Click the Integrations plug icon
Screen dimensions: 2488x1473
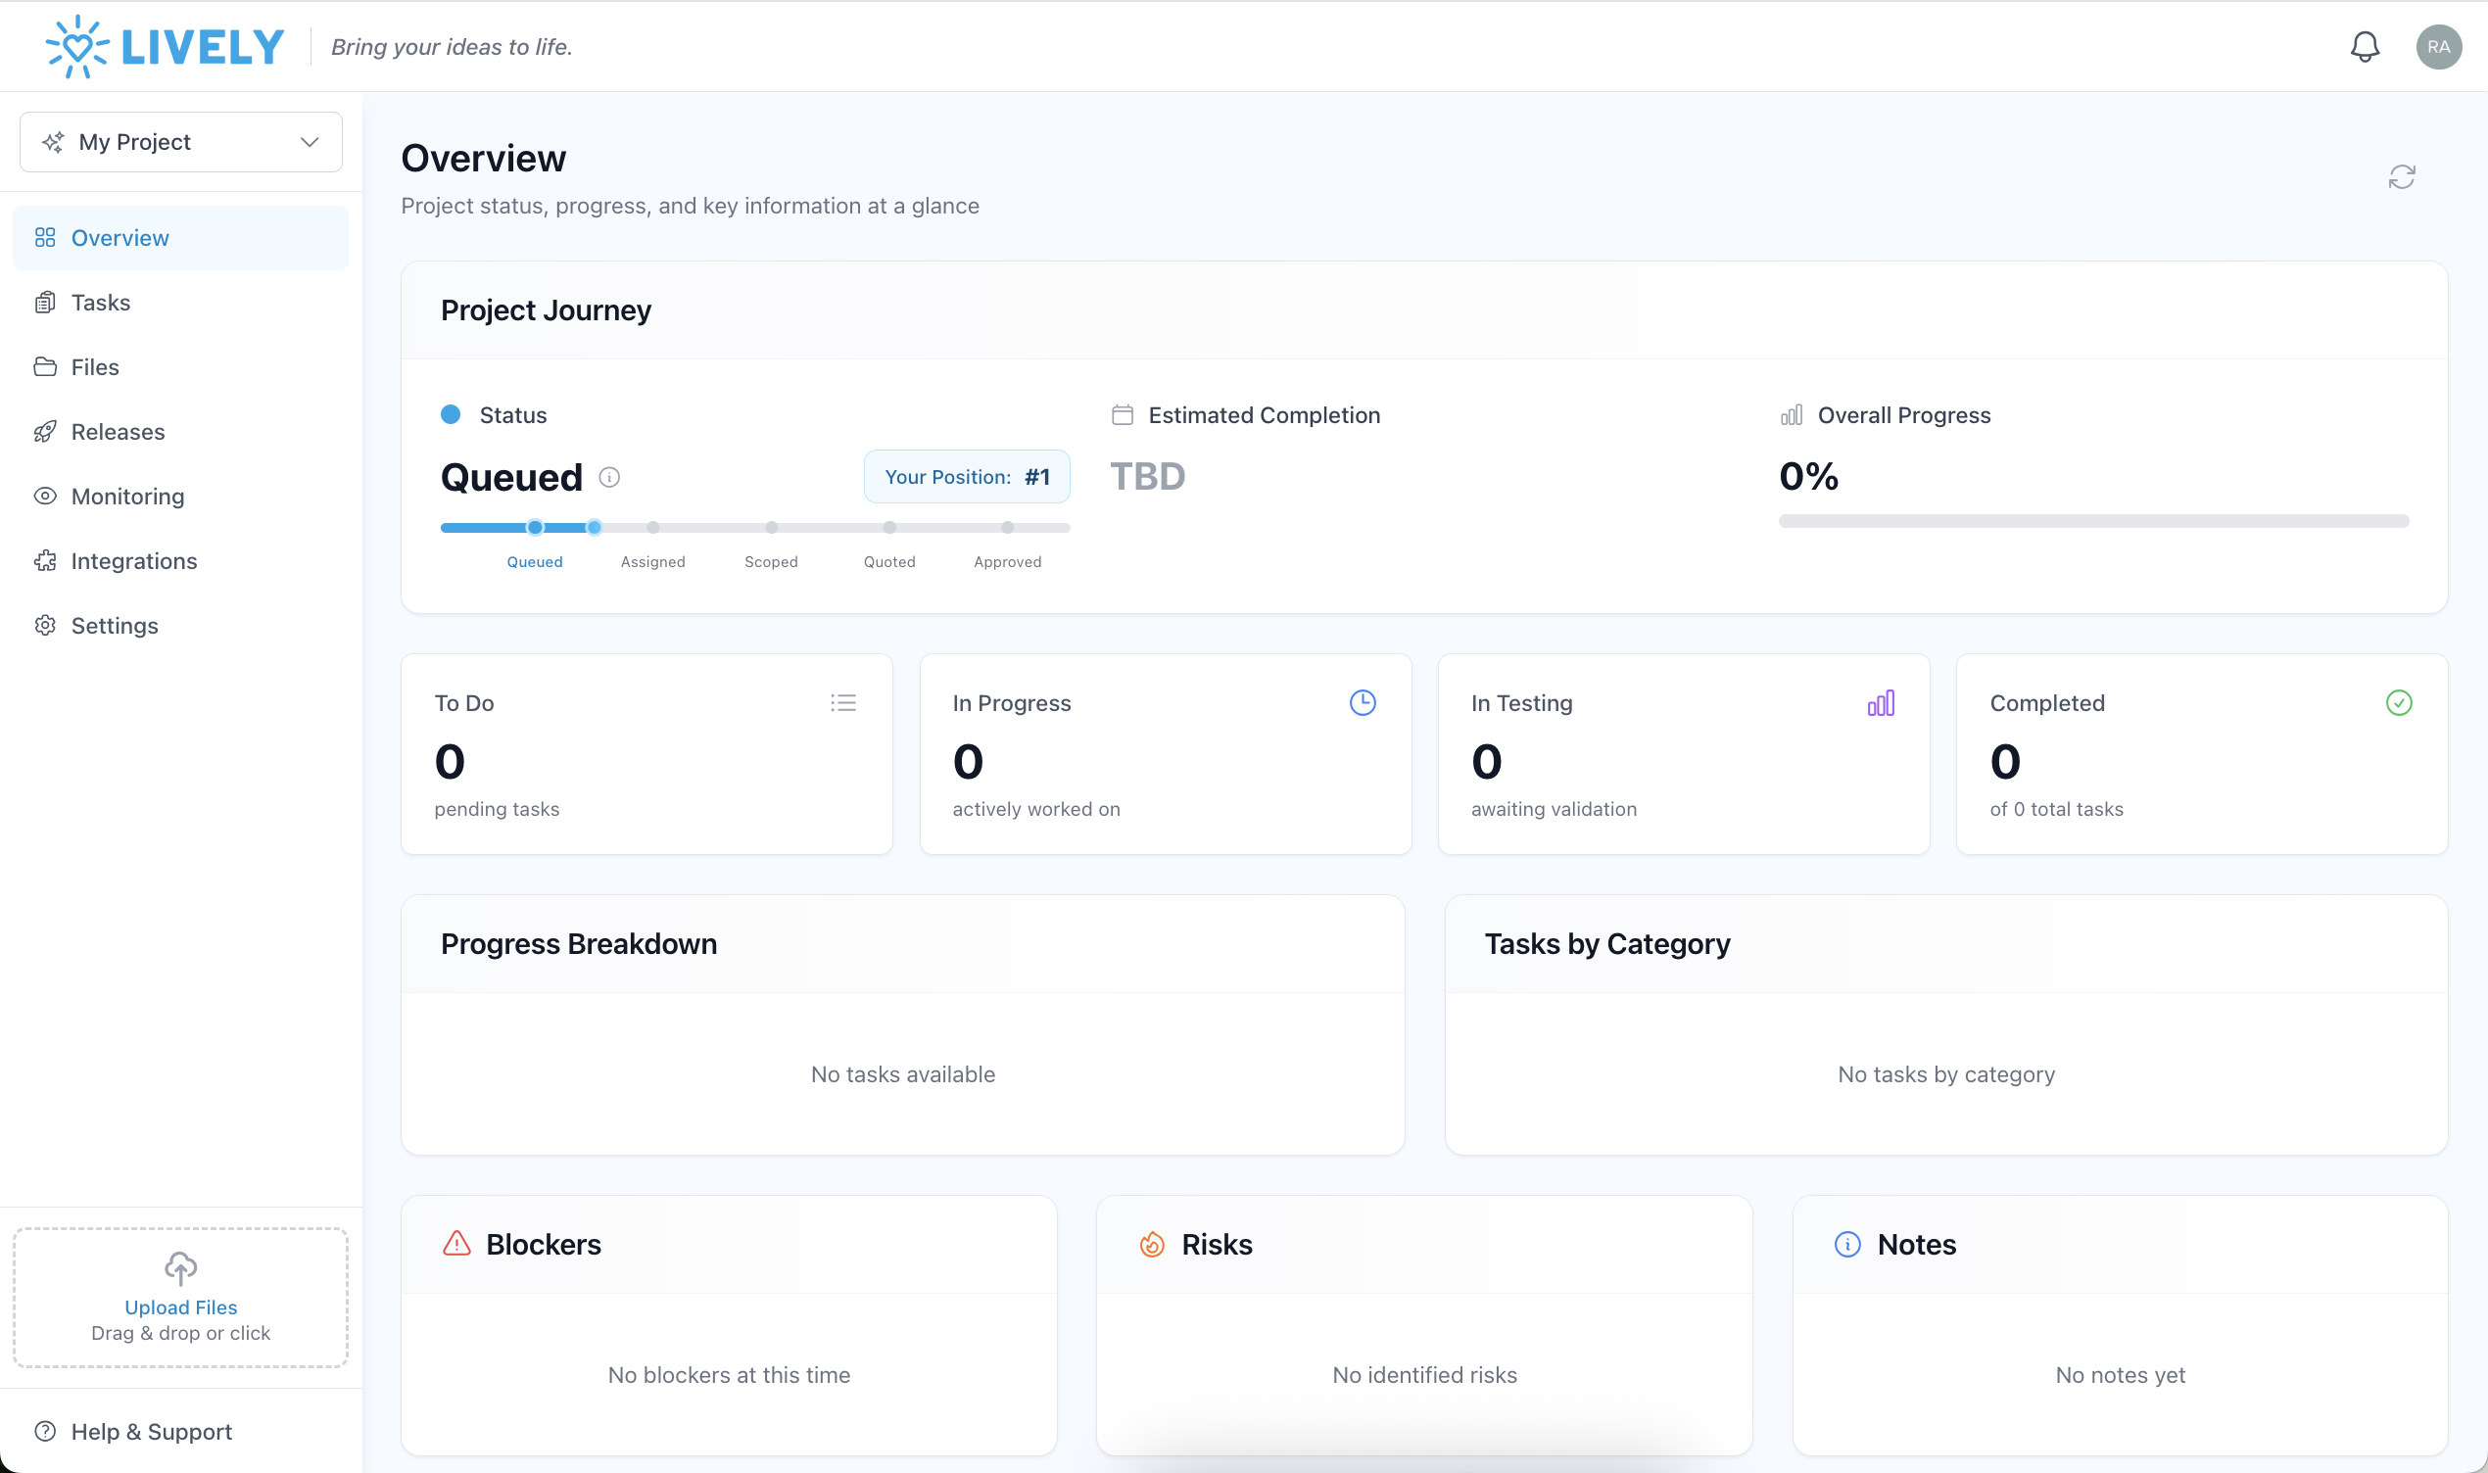[46, 561]
